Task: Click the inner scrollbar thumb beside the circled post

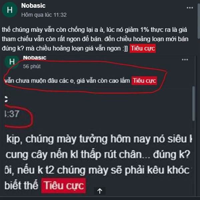Action: (193, 103)
